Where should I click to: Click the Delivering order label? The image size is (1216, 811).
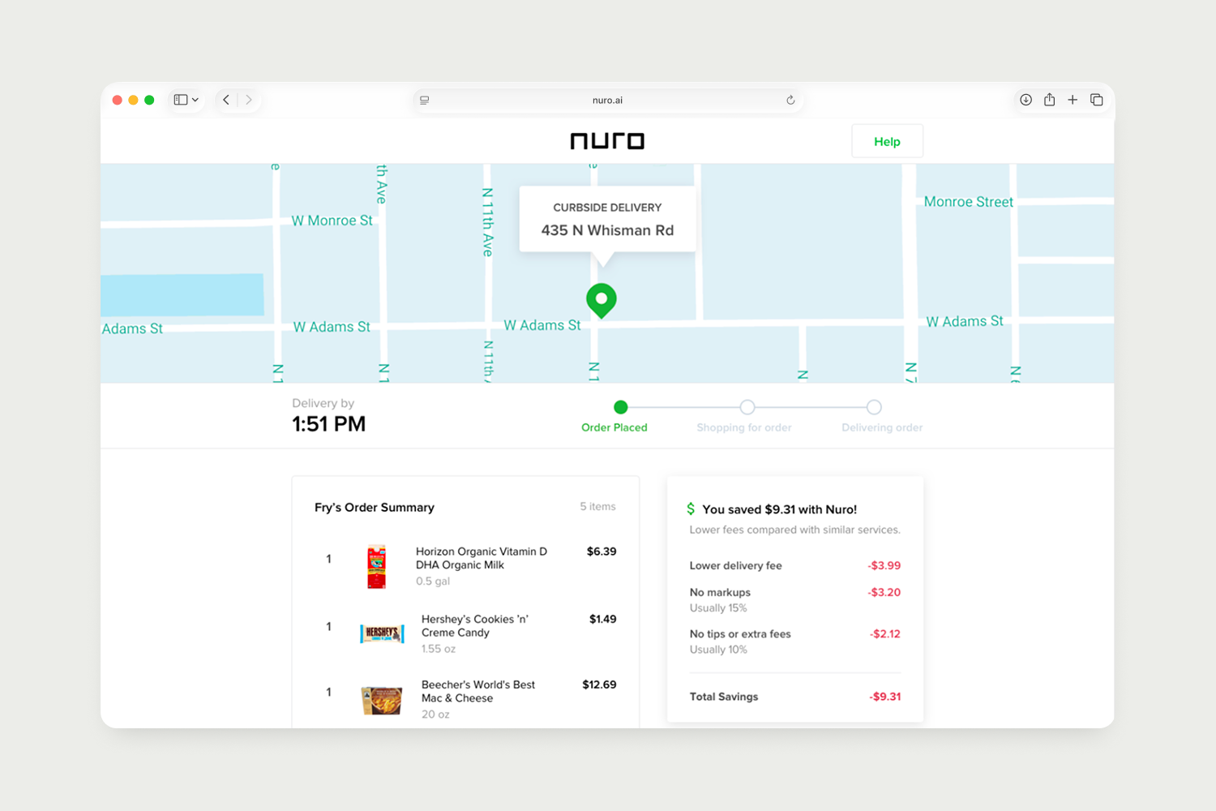(x=882, y=427)
